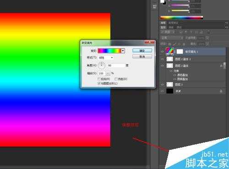
Task: Switch to the 路径 paths tab
Action: (x=179, y=27)
